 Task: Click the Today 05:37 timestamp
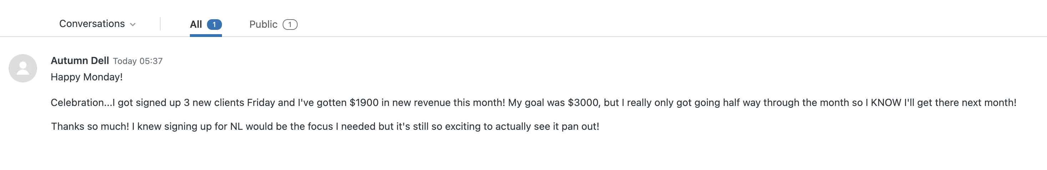(138, 61)
